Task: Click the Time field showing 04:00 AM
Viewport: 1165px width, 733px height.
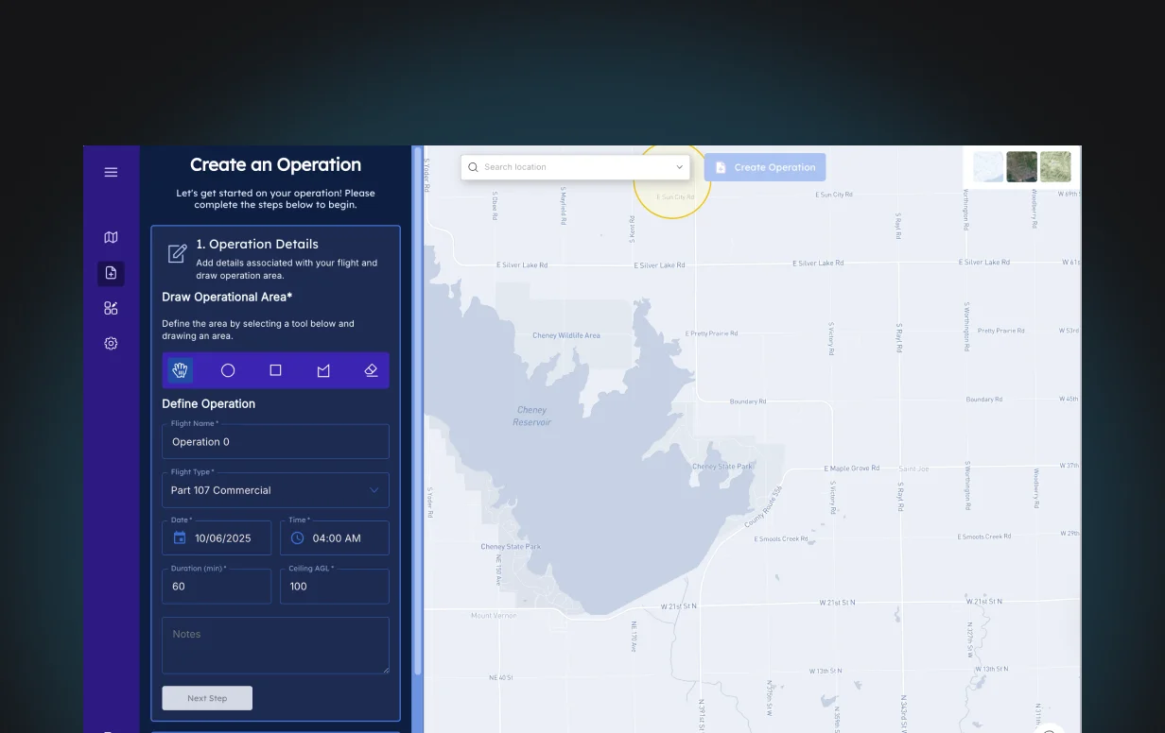Action: (x=335, y=537)
